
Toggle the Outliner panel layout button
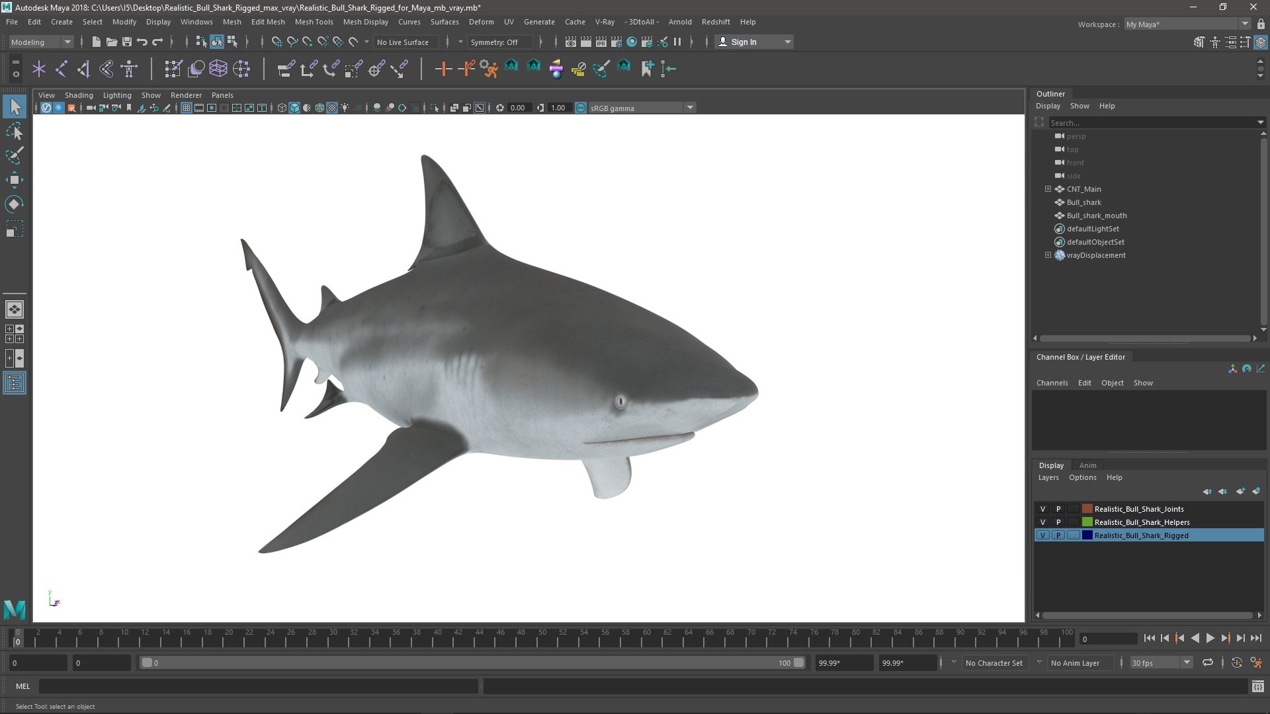point(15,383)
